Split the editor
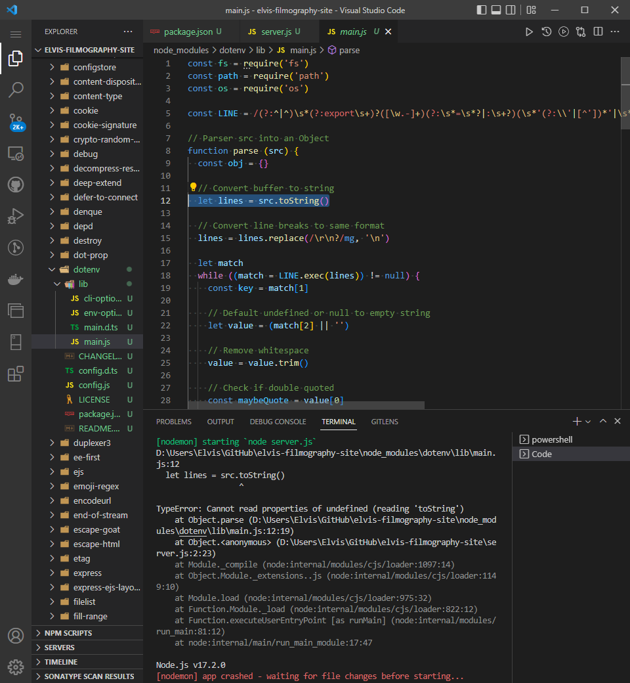Image resolution: width=630 pixels, height=683 pixels. pos(598,31)
